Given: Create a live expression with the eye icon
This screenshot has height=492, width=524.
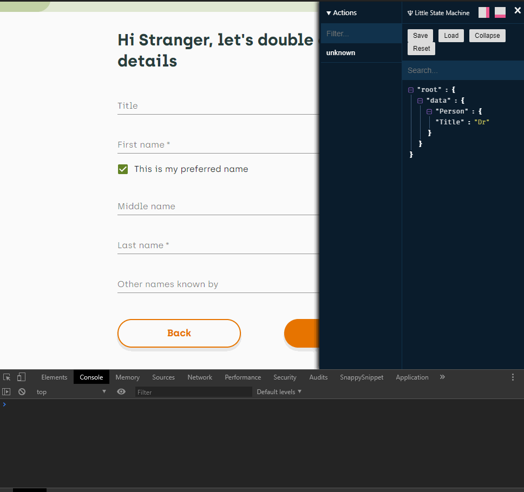Looking at the screenshot, I should pyautogui.click(x=121, y=391).
